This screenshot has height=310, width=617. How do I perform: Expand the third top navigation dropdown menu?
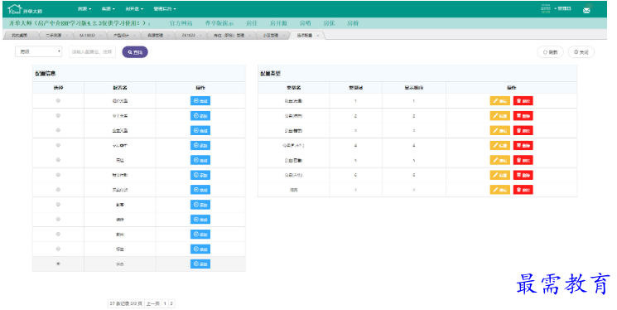coord(134,8)
